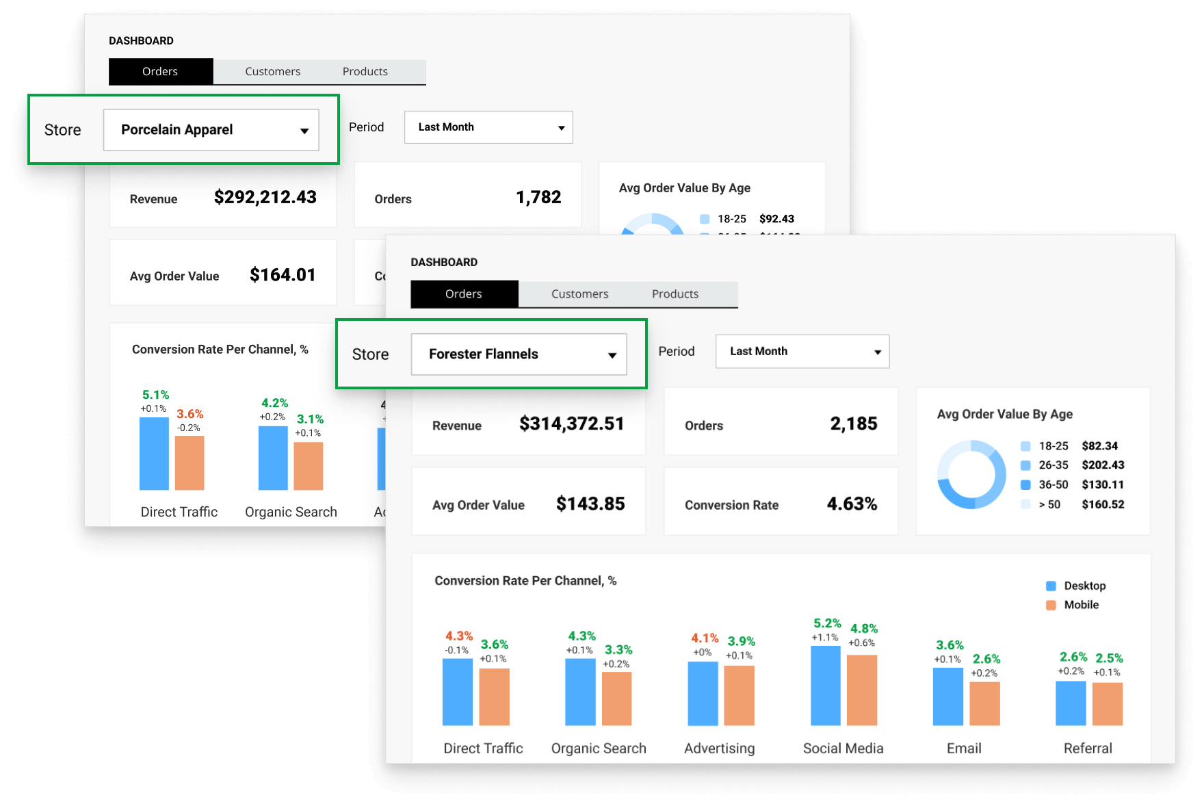Click the 26-35 age legend swatch

click(x=1025, y=465)
